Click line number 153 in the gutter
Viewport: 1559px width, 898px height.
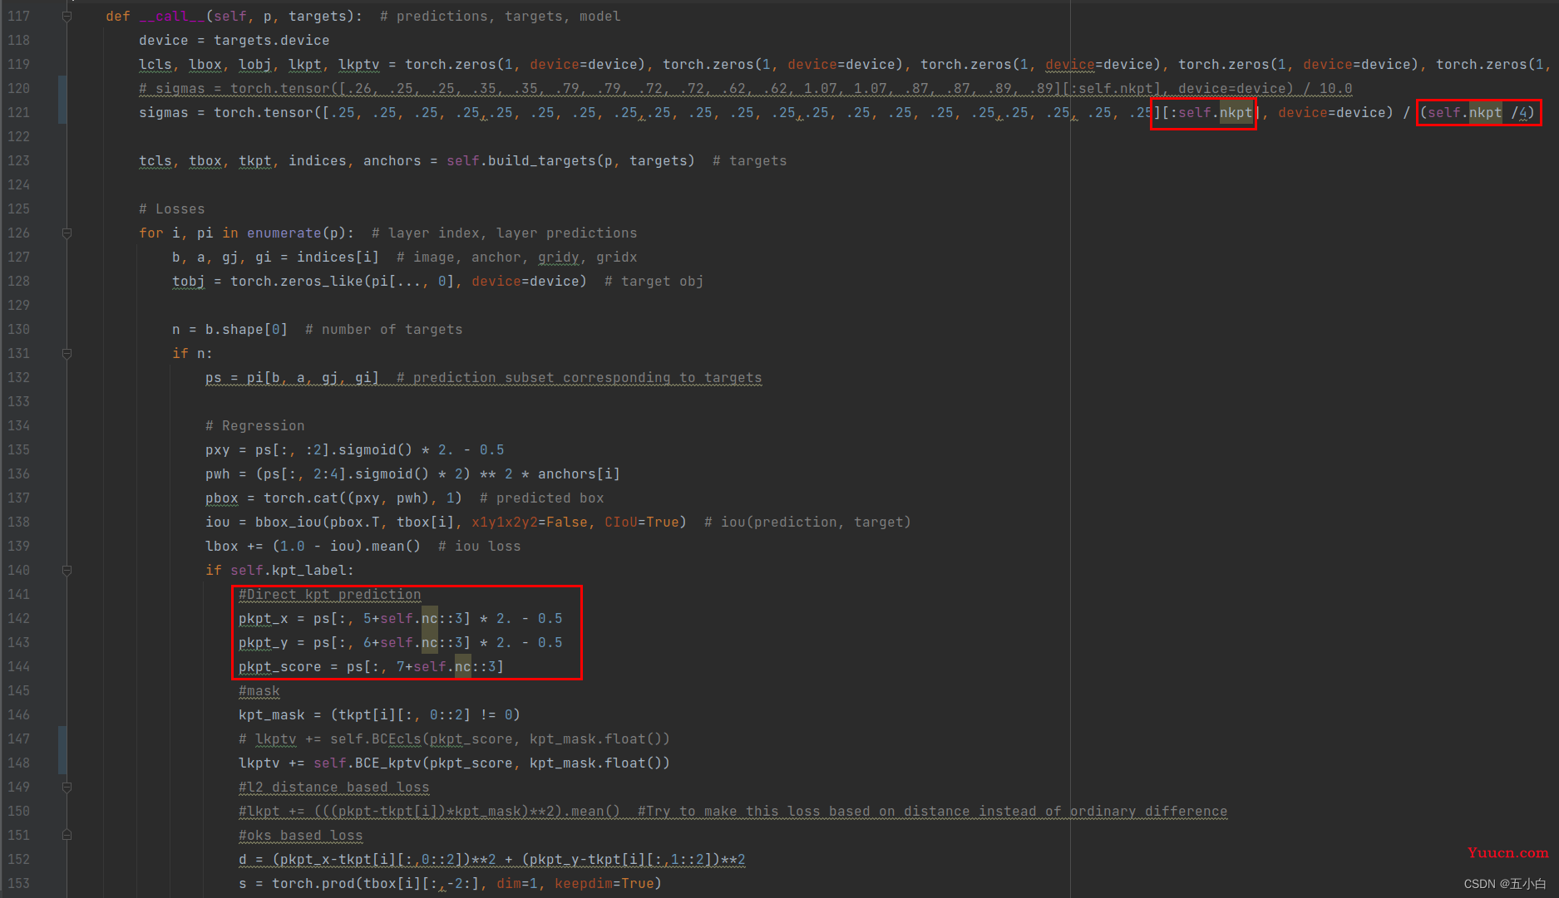[x=18, y=884]
